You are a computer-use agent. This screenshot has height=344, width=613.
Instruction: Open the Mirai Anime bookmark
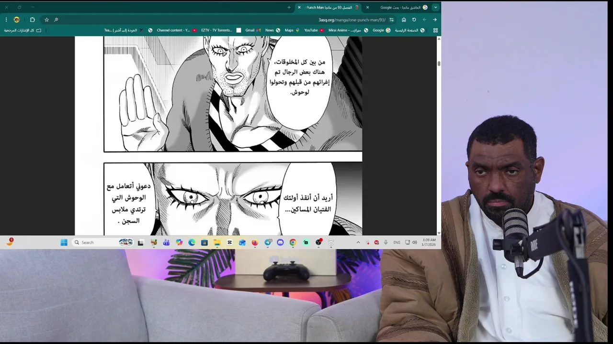[x=348, y=30]
